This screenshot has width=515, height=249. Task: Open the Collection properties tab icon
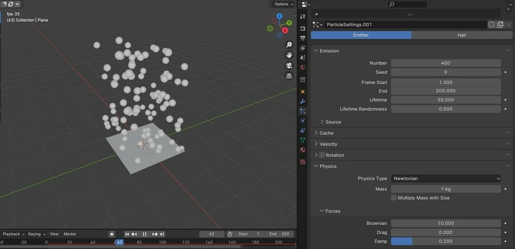click(303, 80)
